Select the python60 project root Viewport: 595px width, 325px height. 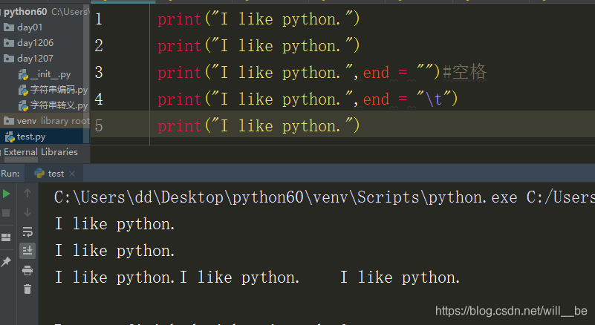click(x=25, y=12)
